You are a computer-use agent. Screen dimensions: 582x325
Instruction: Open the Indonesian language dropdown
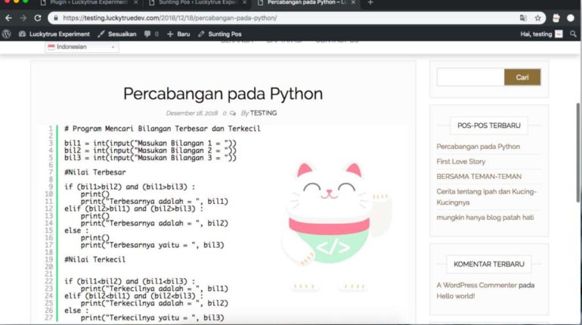click(82, 47)
